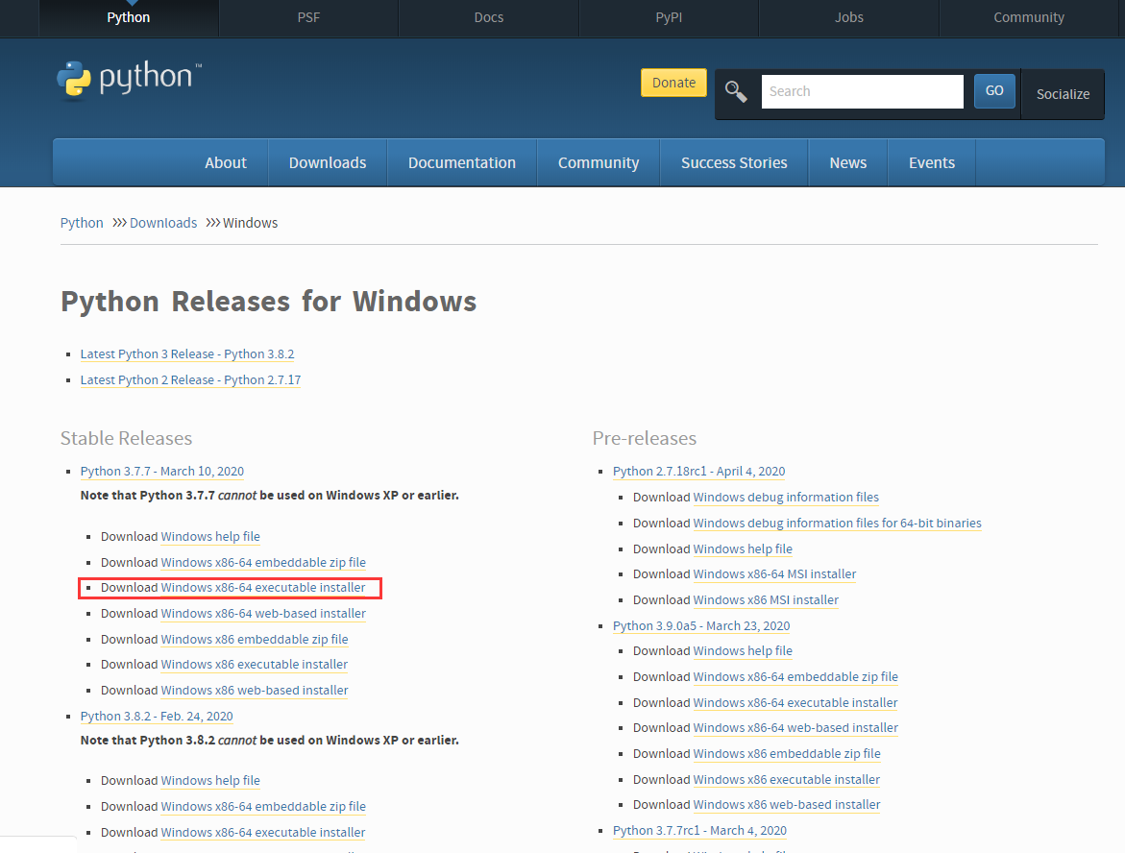Click the Stable Releases heading

coord(126,438)
